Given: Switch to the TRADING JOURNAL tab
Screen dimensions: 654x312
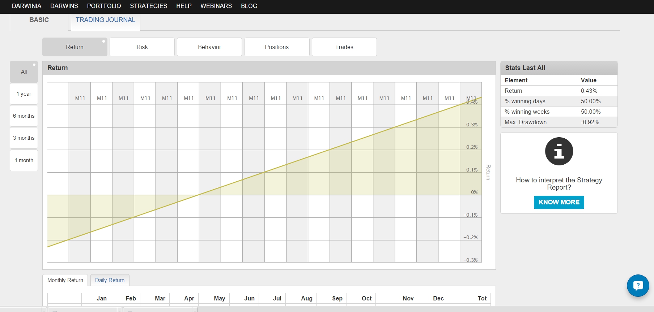Looking at the screenshot, I should pos(105,20).
